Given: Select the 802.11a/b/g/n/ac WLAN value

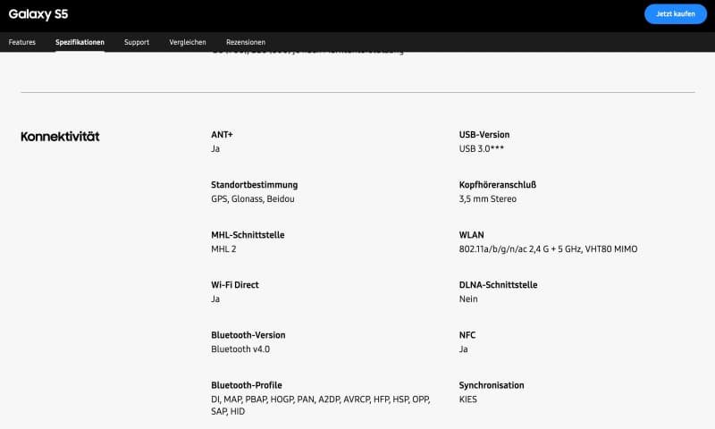Looking at the screenshot, I should pyautogui.click(x=548, y=249).
